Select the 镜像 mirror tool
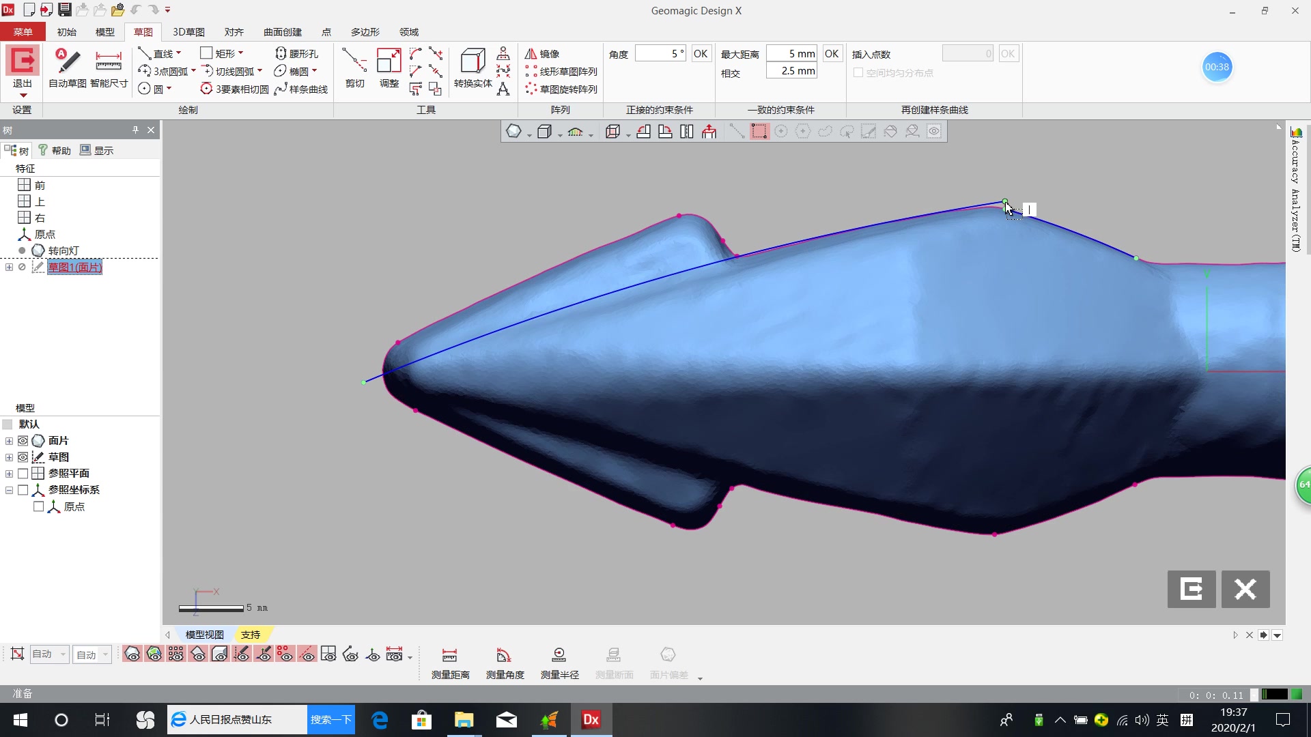Image resolution: width=1311 pixels, height=737 pixels. click(543, 54)
